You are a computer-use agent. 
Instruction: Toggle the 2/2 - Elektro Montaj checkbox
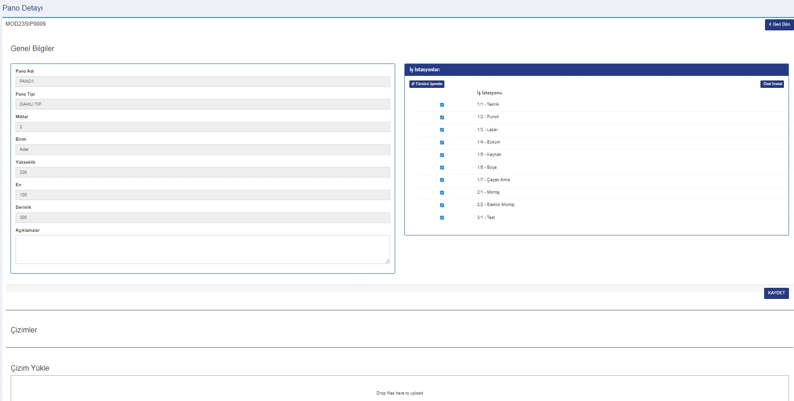[x=442, y=205]
